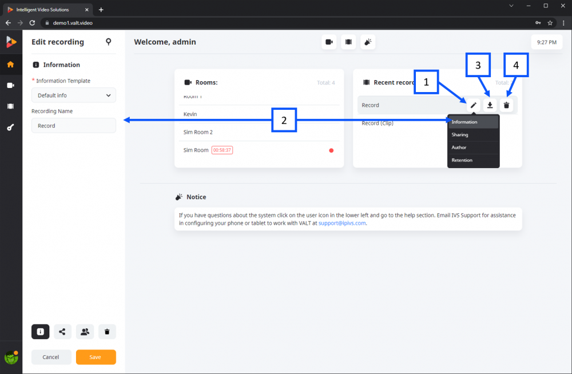Close the Intelligent Video Solutions tab

[87, 10]
